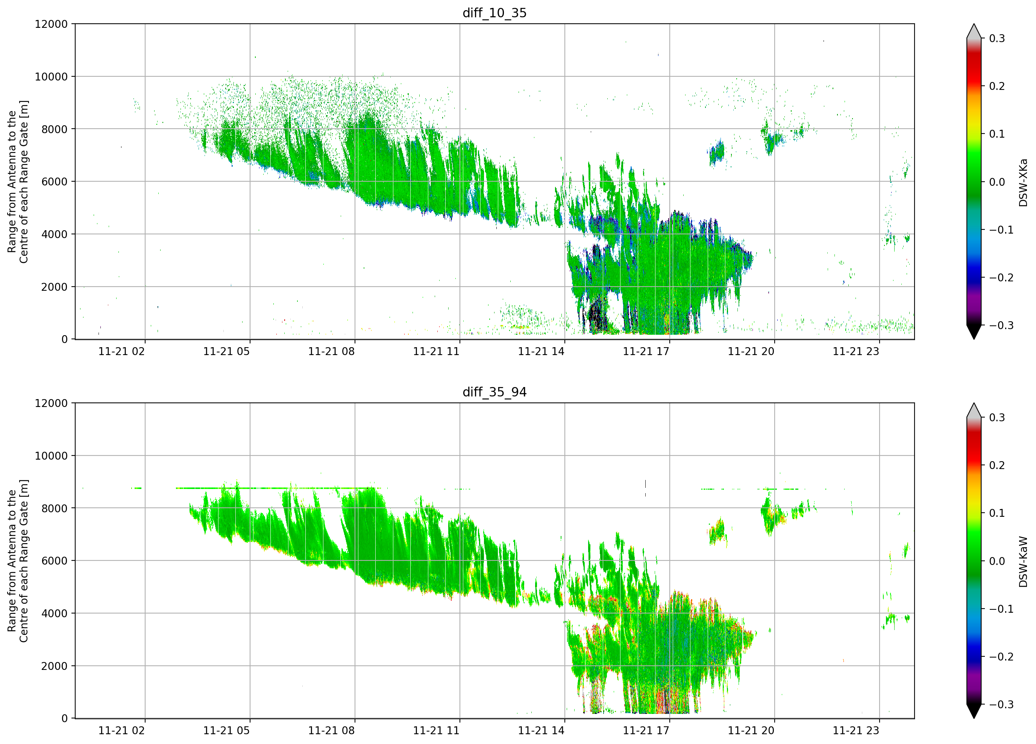Click the 2000 tick label on diff_35_94
This screenshot has height=744, width=1036.
pos(55,666)
